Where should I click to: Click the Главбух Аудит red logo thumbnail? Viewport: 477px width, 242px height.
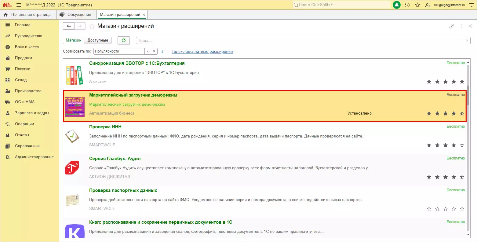click(72, 168)
